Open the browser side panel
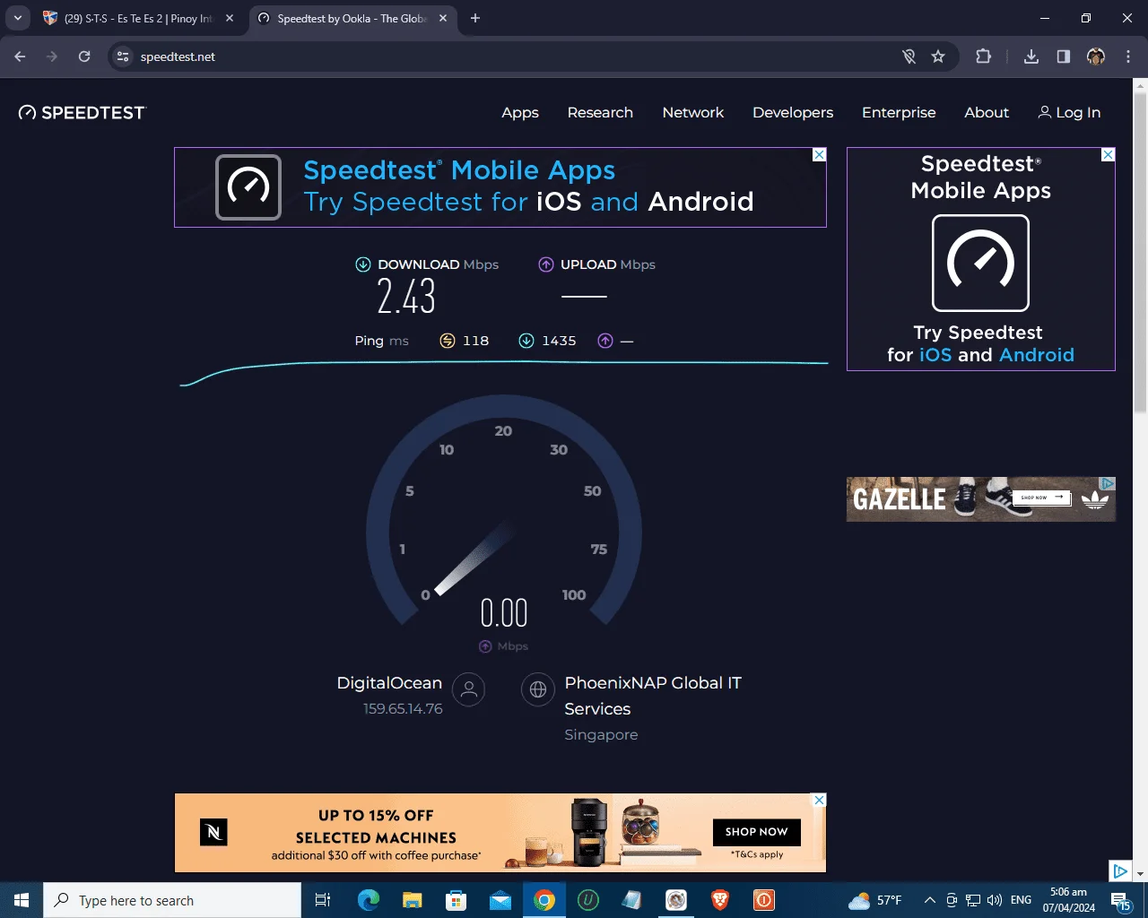The width and height of the screenshot is (1148, 918). click(1064, 56)
